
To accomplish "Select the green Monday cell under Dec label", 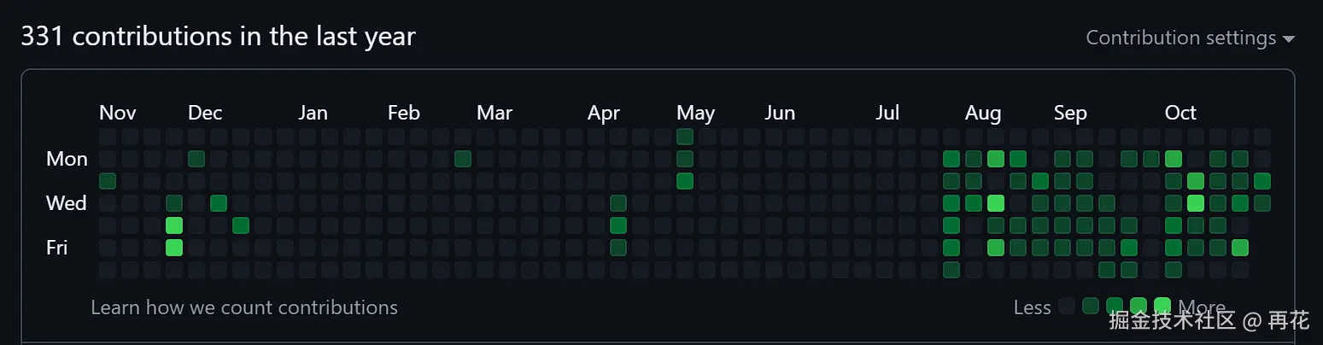I will coord(196,159).
